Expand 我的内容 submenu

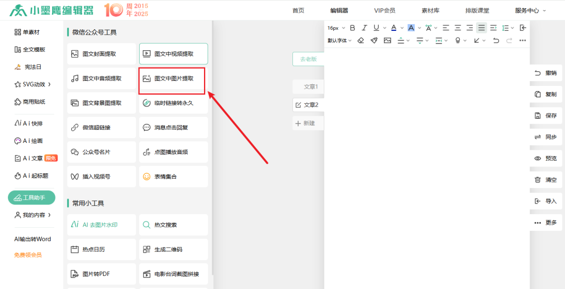[x=32, y=215]
